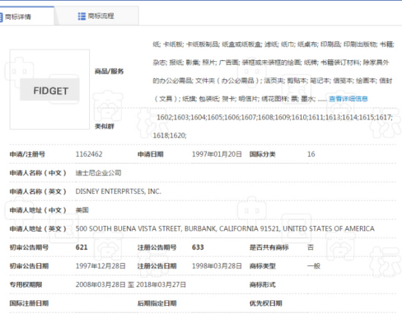The image size is (402, 314).
Task: Select shared trademark value 否
Action: [311, 247]
